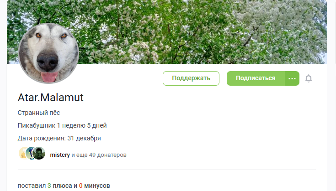The image size is (336, 191).
Task: Open the husky dog profile avatar
Action: (x=48, y=53)
